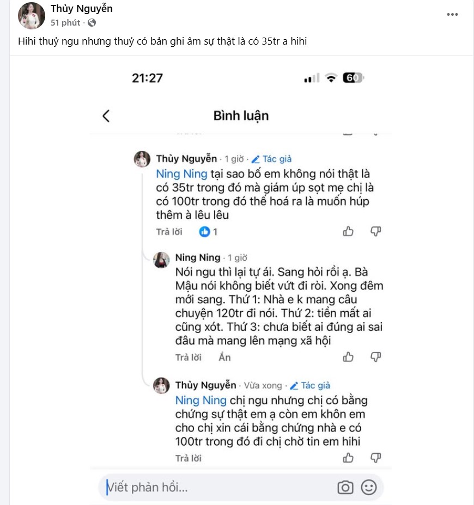Viewport: 474px width, 505px height.
Task: Thumbs-up Thủy Nguyễn's latest reply
Action: coord(348,458)
